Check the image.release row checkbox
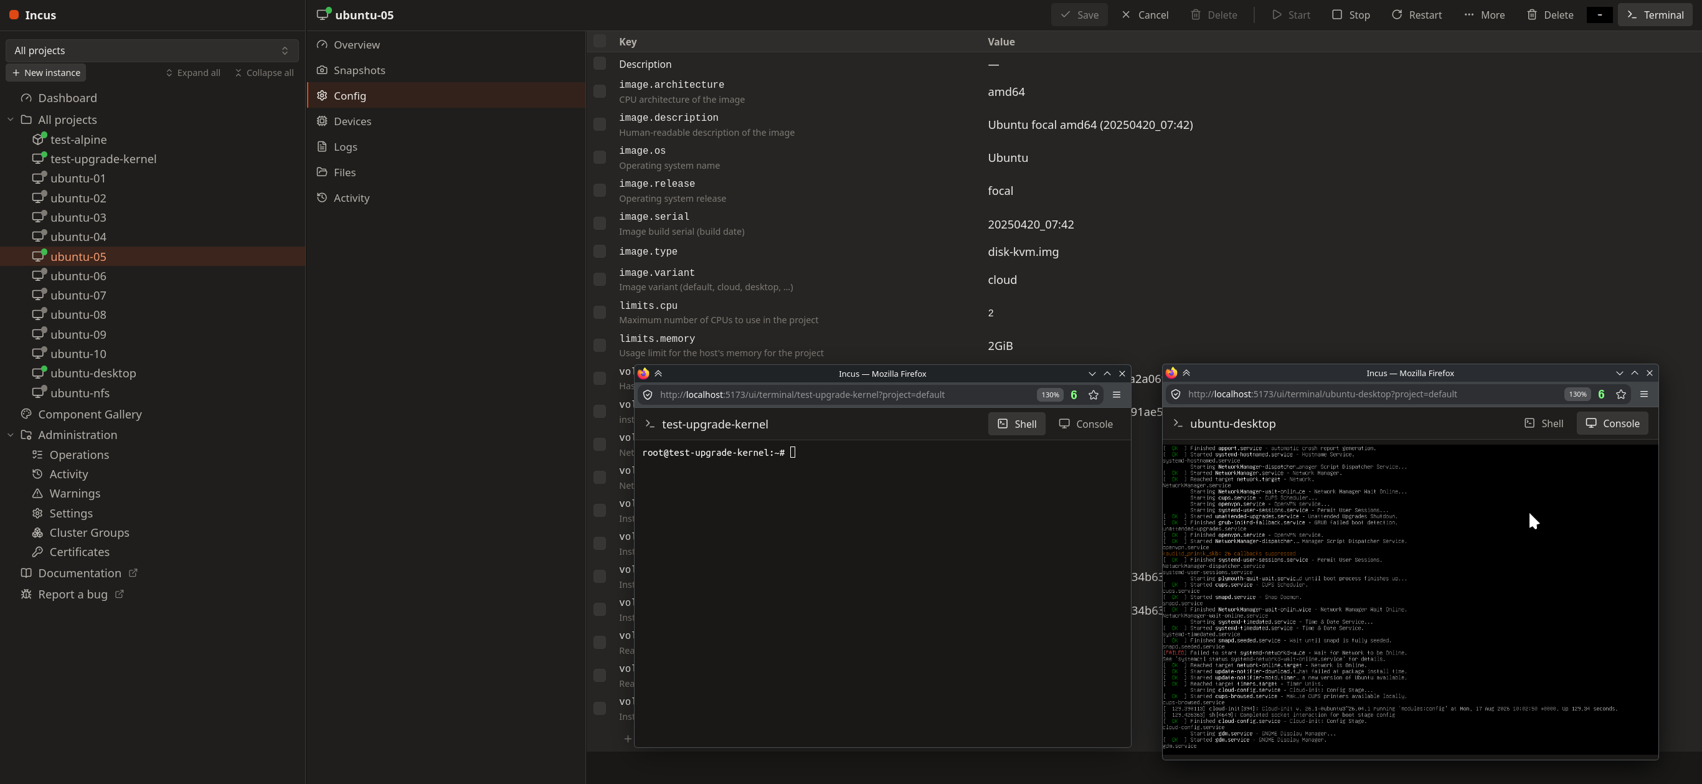The height and width of the screenshot is (784, 1702). click(x=599, y=190)
